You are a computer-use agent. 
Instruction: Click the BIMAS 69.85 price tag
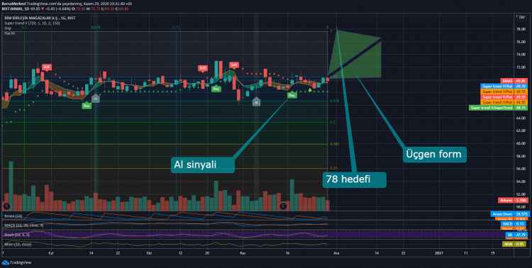tap(514, 81)
